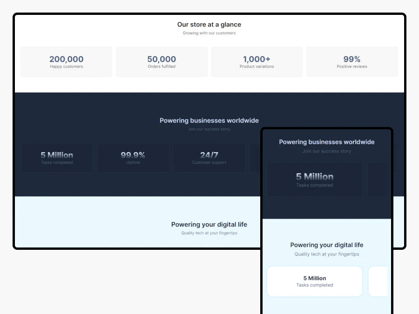Click 'Powering your digital life' heading in desktop preview

point(209,225)
